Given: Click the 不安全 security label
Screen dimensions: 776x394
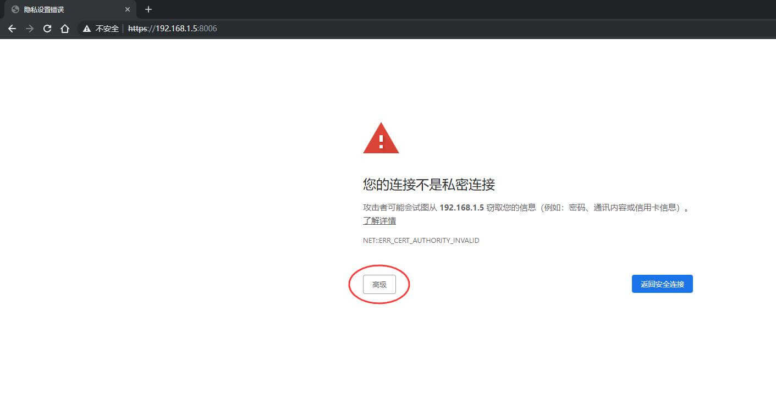Looking at the screenshot, I should [107, 29].
